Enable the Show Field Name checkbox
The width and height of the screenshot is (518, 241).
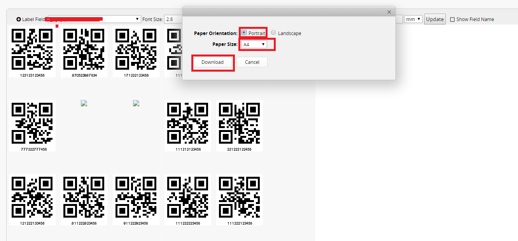452,19
